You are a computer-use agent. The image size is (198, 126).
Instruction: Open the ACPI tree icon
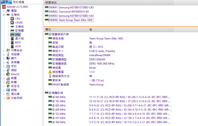12,47
